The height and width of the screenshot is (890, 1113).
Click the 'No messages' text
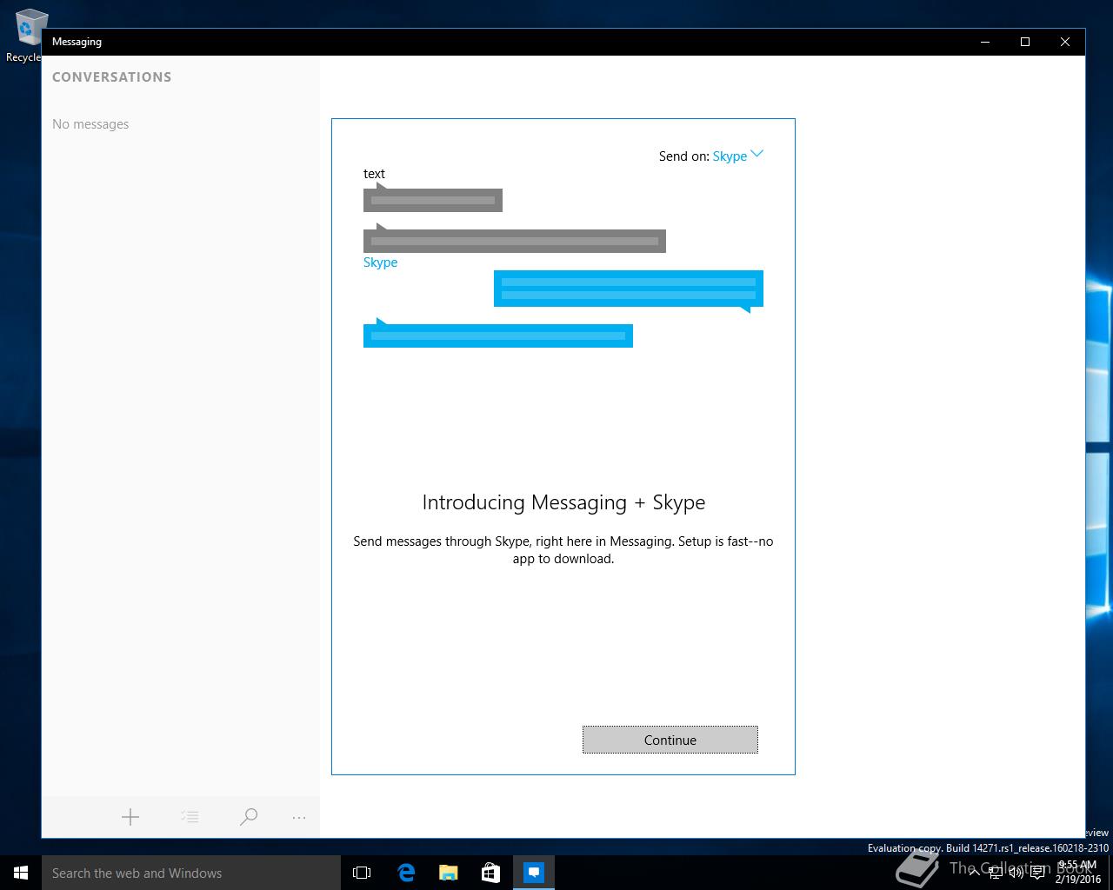point(90,124)
